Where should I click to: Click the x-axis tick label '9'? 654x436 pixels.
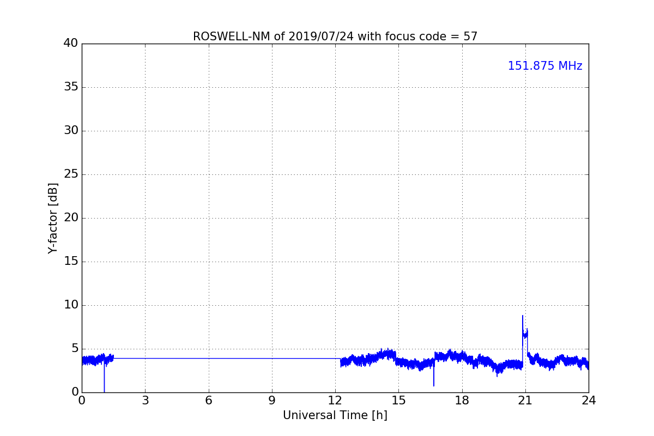click(x=272, y=401)
